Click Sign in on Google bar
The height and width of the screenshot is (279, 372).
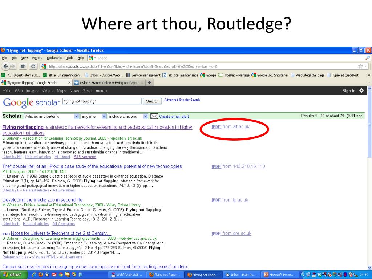(x=349, y=90)
